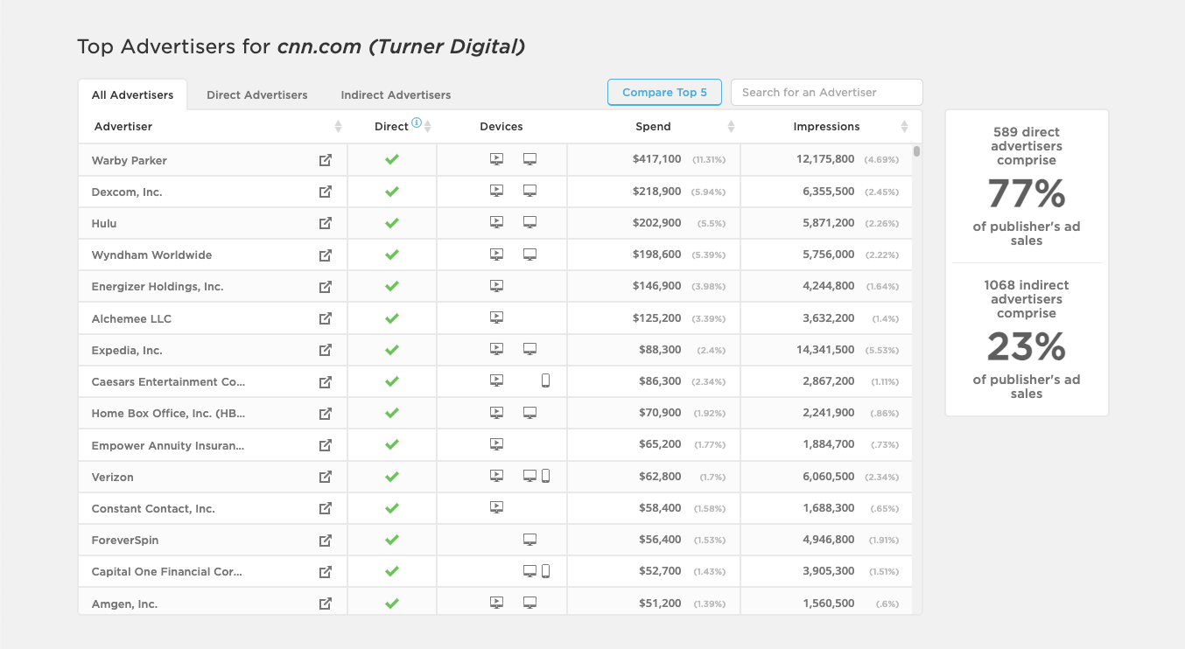Click the $202,900 spend value
This screenshot has height=649, width=1185.
pos(656,223)
